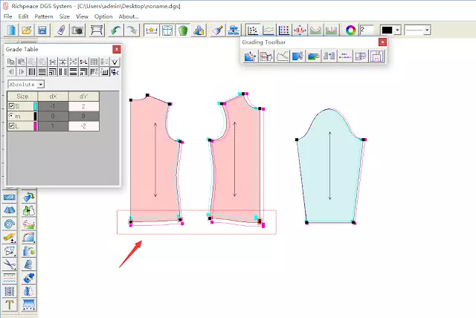Open the line style dropdown

pos(427,30)
